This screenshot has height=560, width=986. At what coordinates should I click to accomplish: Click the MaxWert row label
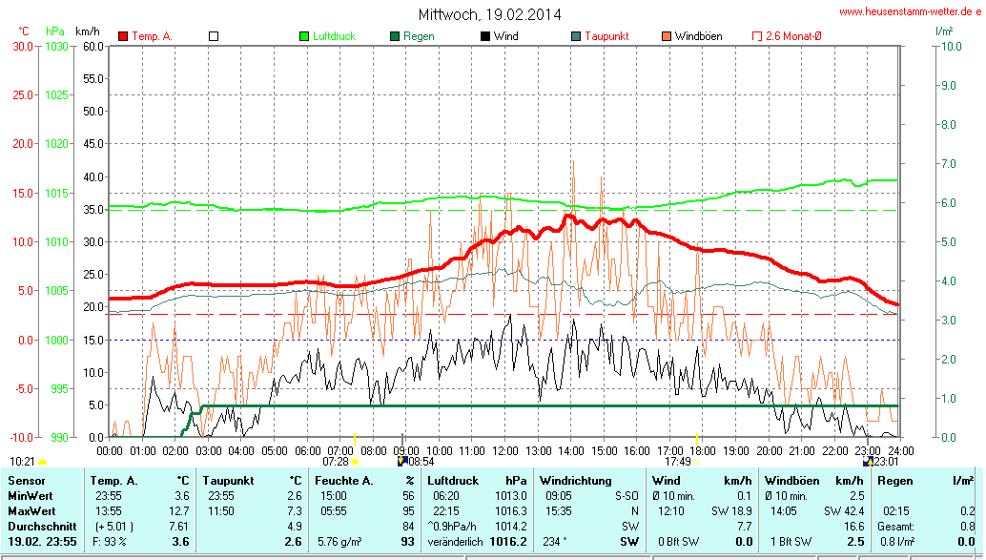31,511
